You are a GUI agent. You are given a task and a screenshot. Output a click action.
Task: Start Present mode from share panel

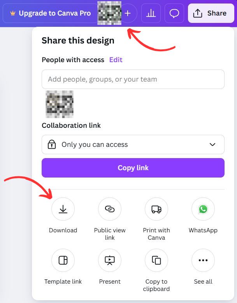pyautogui.click(x=110, y=260)
